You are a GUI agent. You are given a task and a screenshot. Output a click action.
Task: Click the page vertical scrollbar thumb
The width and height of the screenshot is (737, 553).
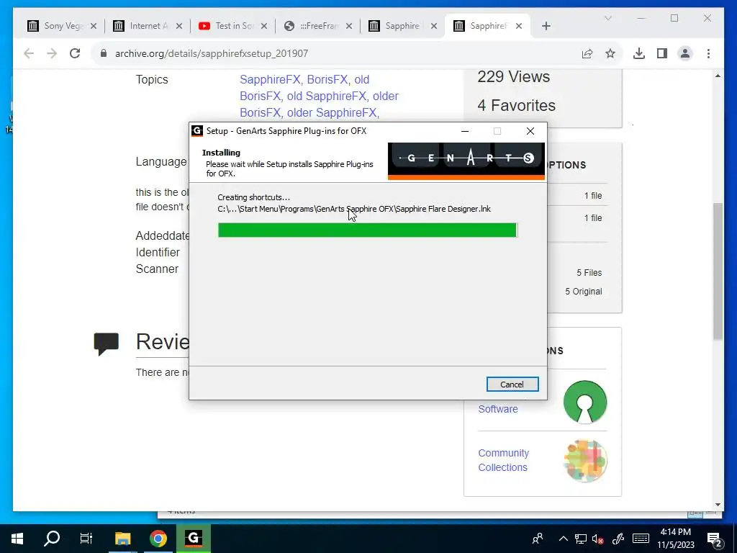click(x=718, y=271)
